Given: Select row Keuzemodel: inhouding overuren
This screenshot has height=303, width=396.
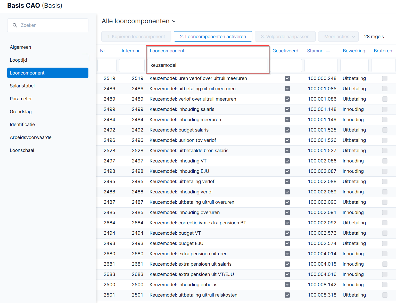Looking at the screenshot, I should [246, 212].
